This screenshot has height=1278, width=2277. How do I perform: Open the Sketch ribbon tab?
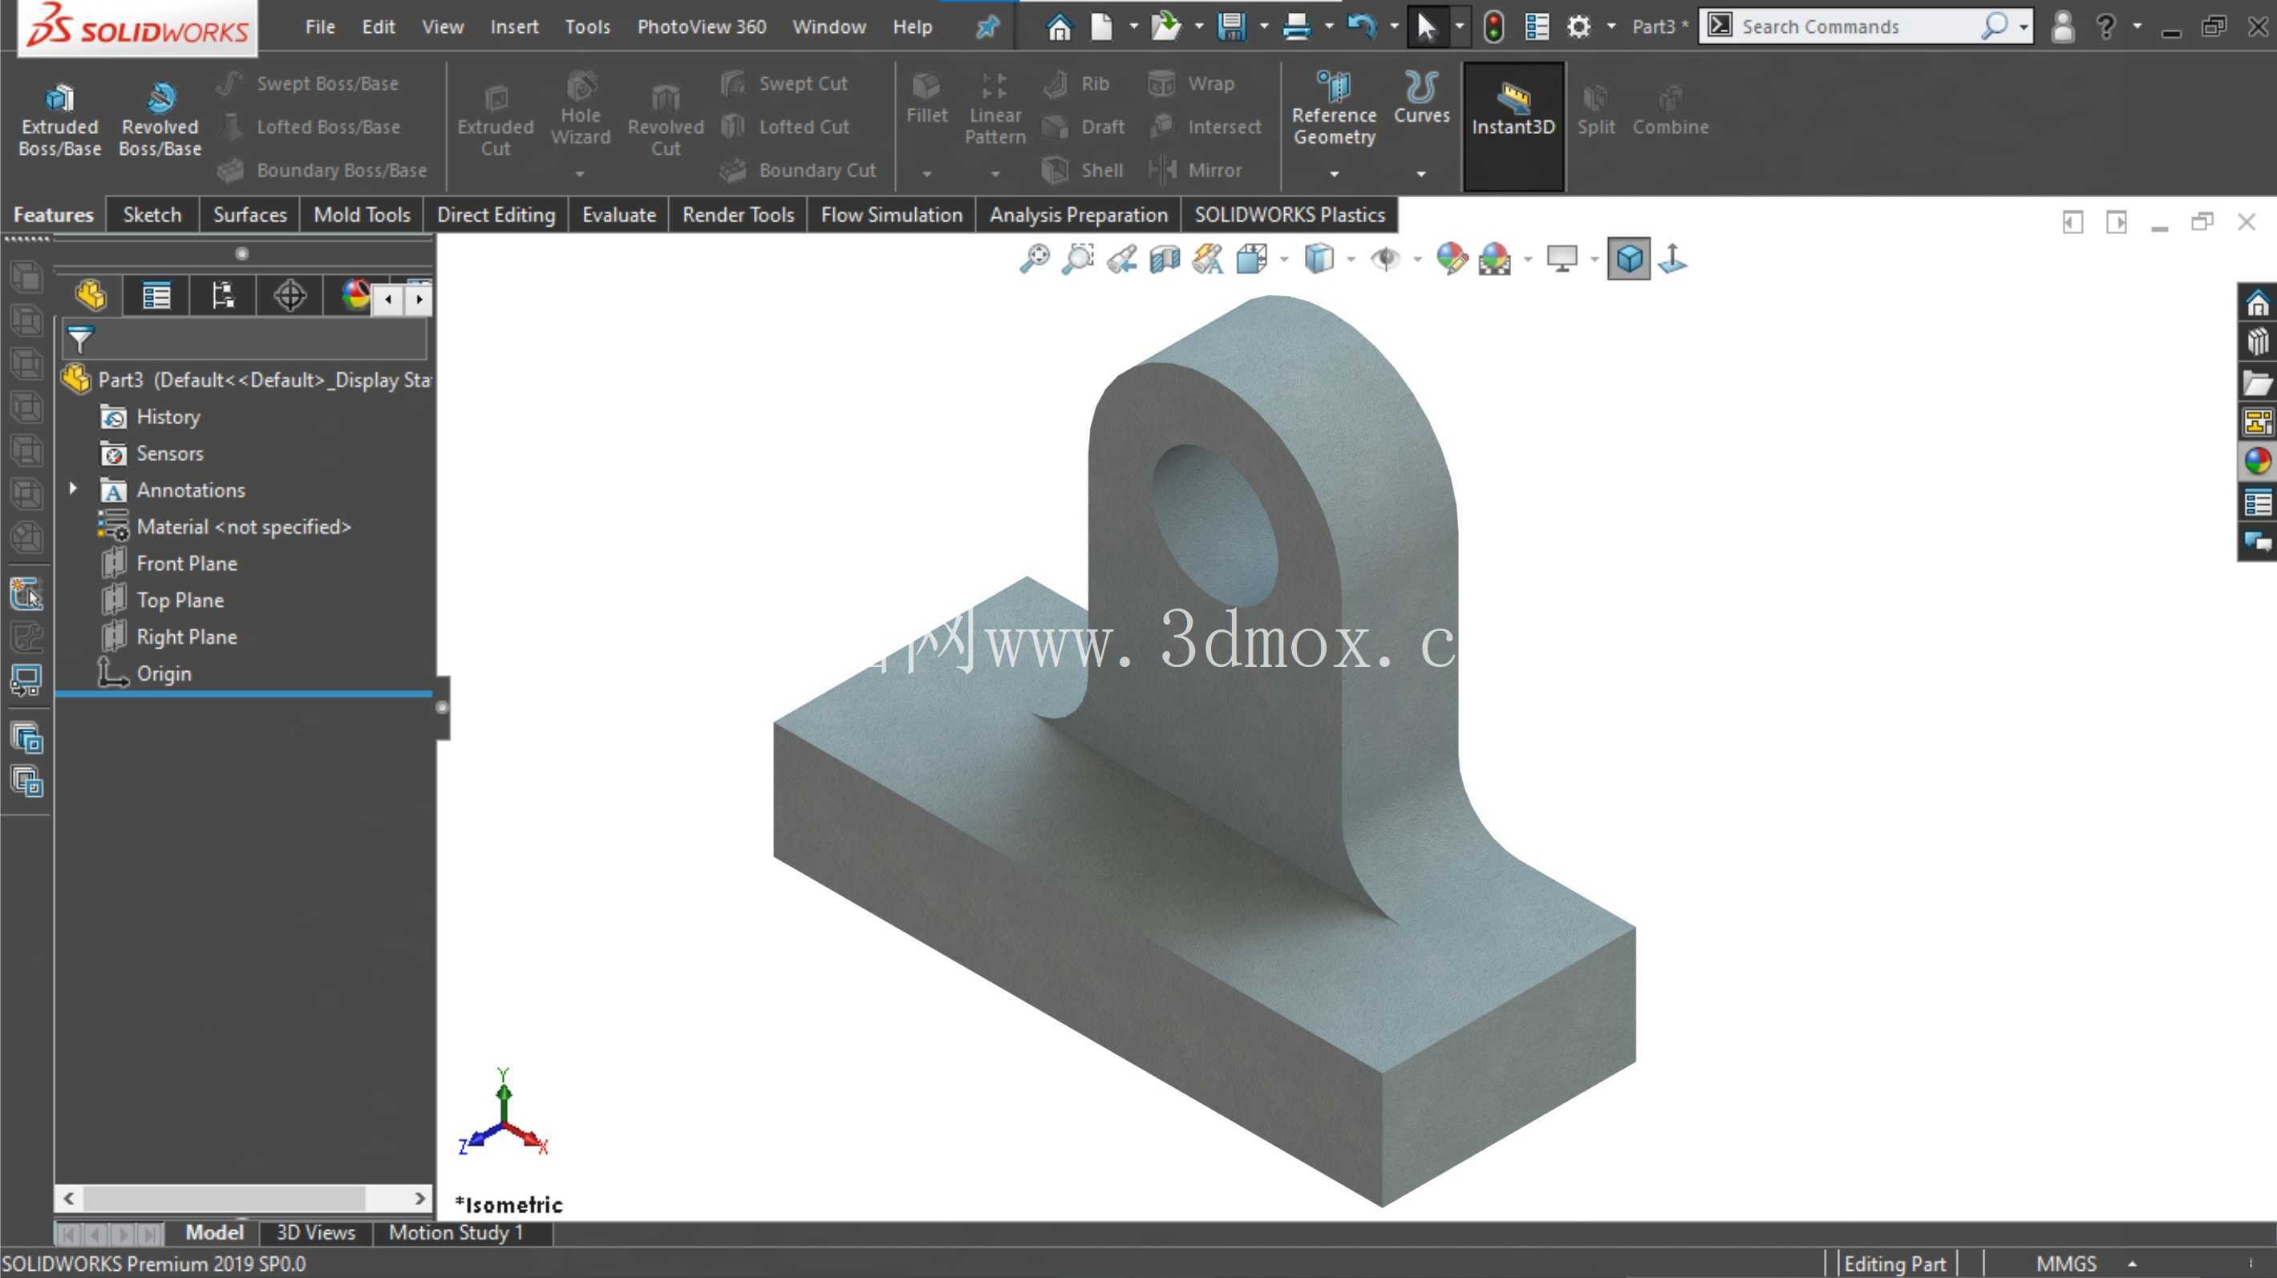click(x=152, y=215)
